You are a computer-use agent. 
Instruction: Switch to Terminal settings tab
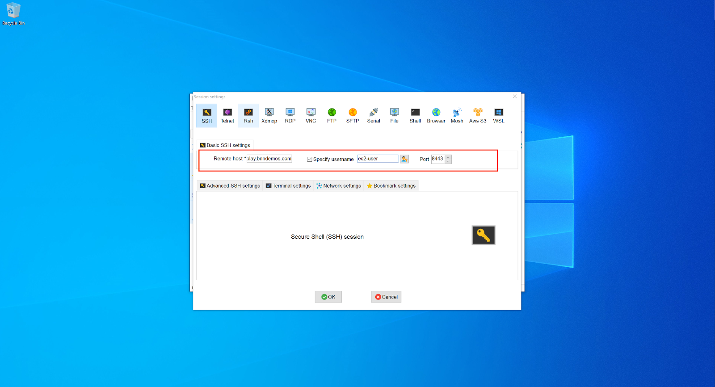coord(288,186)
